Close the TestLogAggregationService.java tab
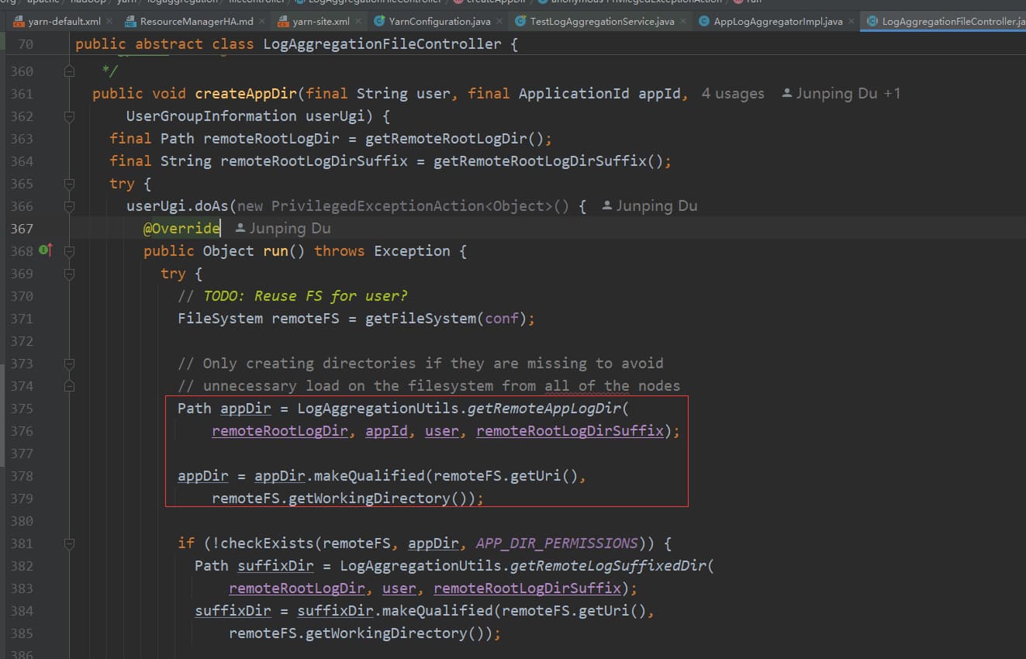This screenshot has width=1026, height=659. tap(682, 21)
